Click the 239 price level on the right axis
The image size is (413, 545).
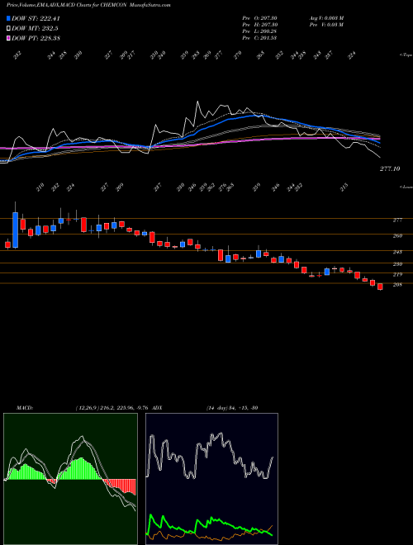pyautogui.click(x=398, y=264)
